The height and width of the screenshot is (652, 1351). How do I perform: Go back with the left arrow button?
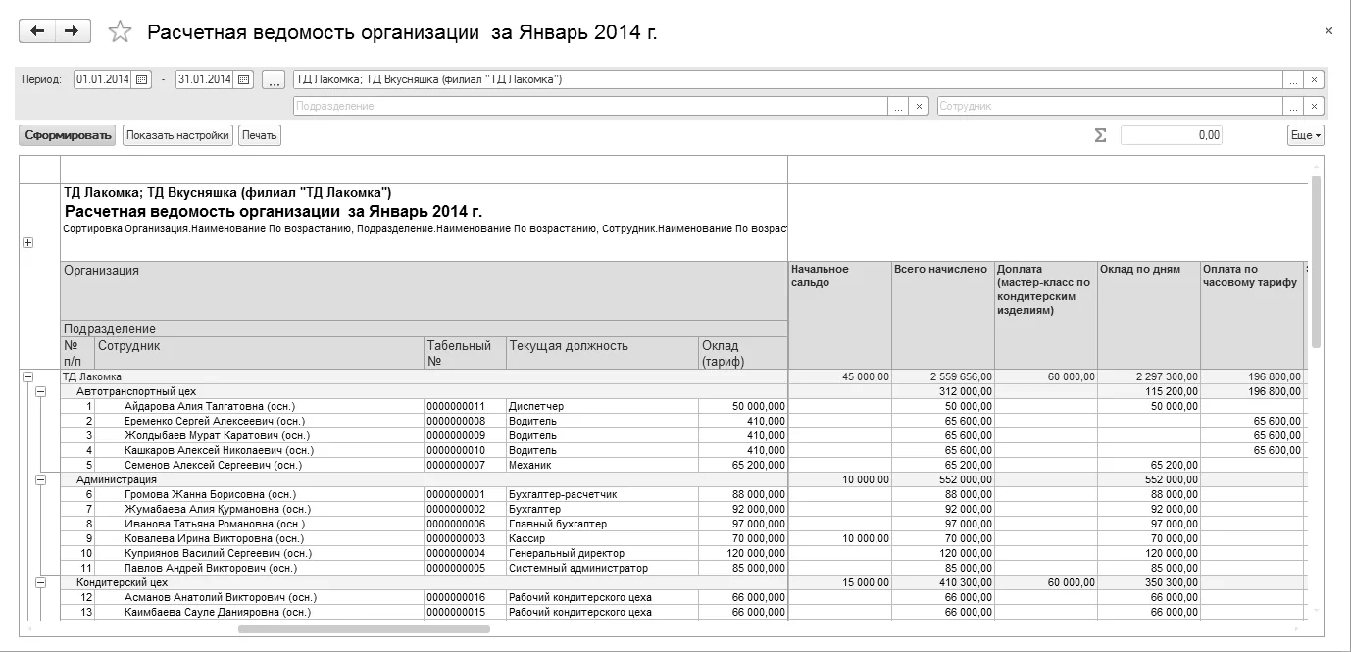coord(37,31)
